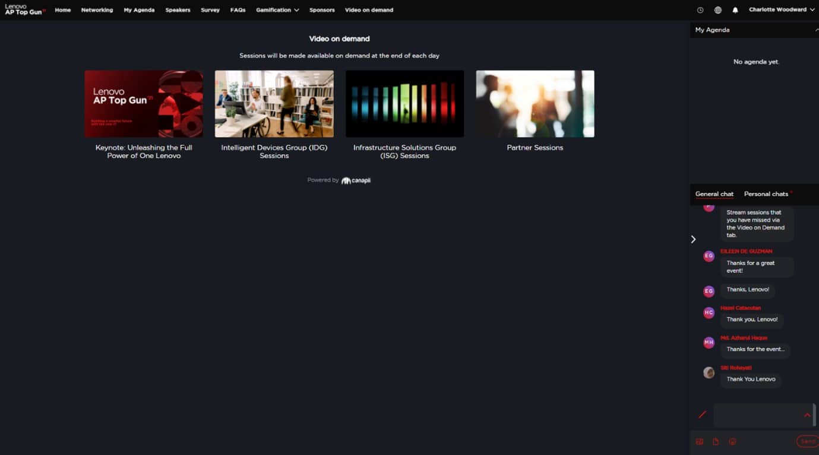Click the red pencil icon beside the message box
819x455 pixels.
[703, 415]
